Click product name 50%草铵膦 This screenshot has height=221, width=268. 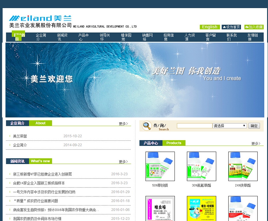click(160, 185)
